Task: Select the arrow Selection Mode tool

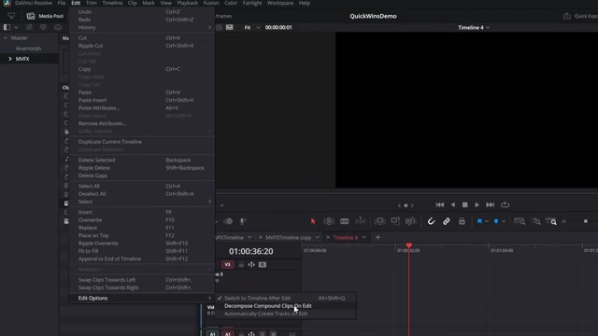Action: click(x=313, y=221)
